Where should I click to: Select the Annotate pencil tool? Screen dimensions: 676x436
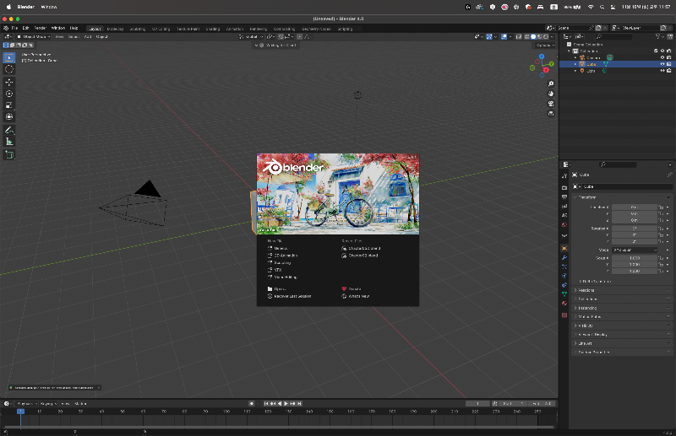click(9, 130)
